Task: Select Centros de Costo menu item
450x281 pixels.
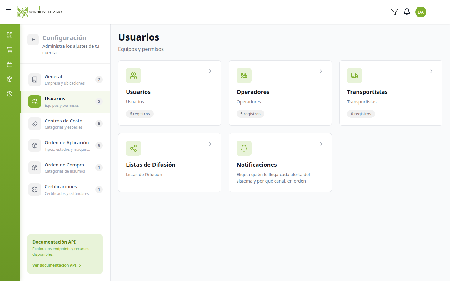Action: point(65,124)
